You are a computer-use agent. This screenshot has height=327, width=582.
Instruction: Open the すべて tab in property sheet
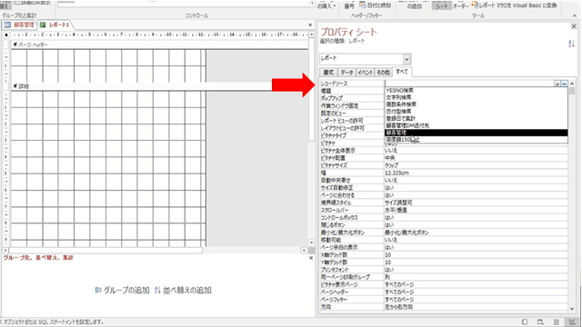402,72
